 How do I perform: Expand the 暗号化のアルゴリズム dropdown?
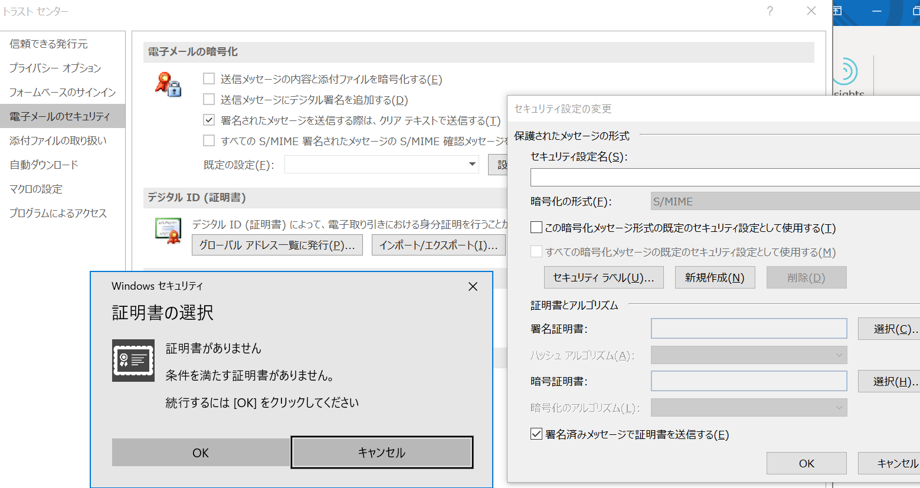point(749,407)
